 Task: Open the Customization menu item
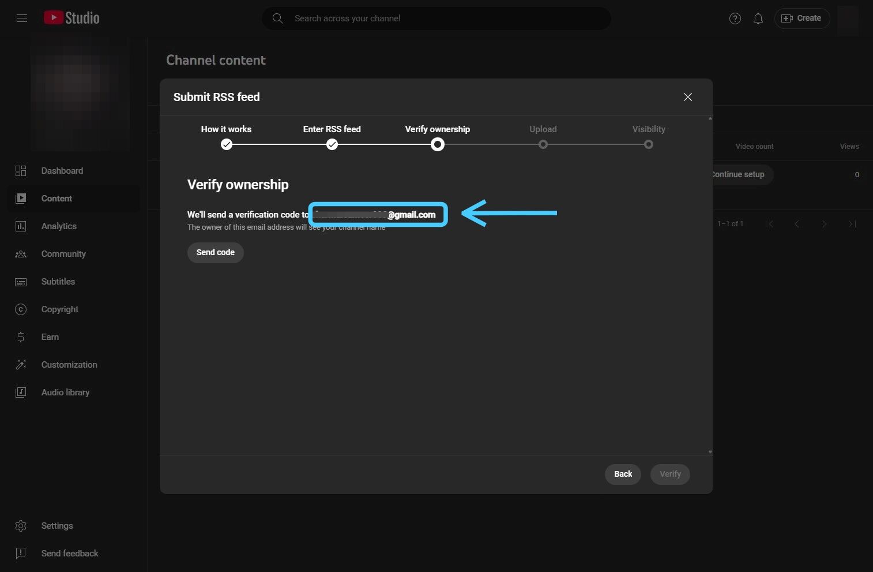[x=69, y=365]
